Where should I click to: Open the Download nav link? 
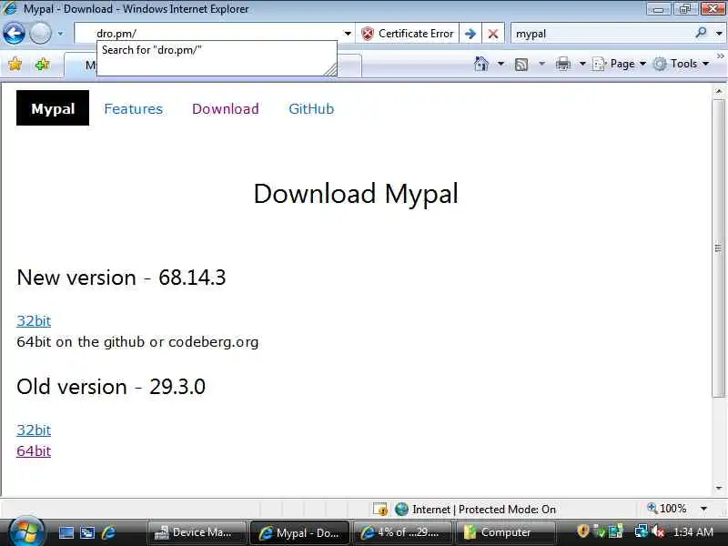click(226, 108)
